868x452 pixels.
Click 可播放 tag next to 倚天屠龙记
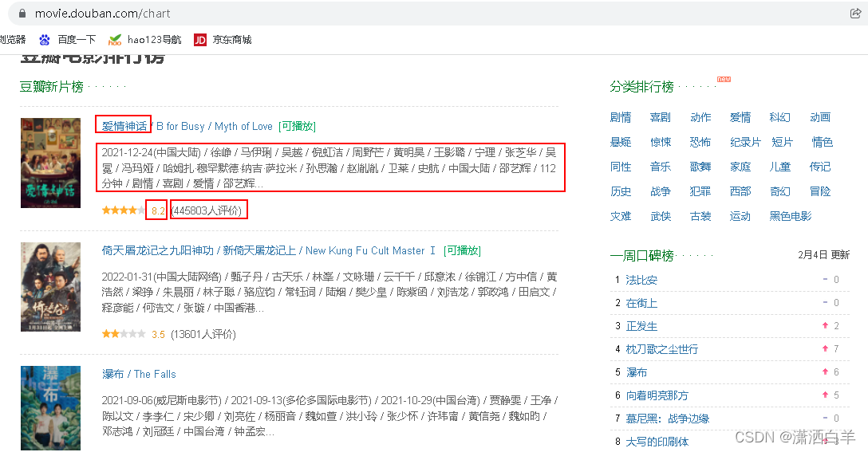462,250
